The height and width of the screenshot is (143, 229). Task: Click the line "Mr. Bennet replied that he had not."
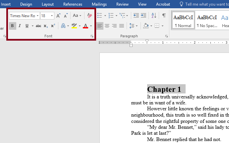(184, 139)
